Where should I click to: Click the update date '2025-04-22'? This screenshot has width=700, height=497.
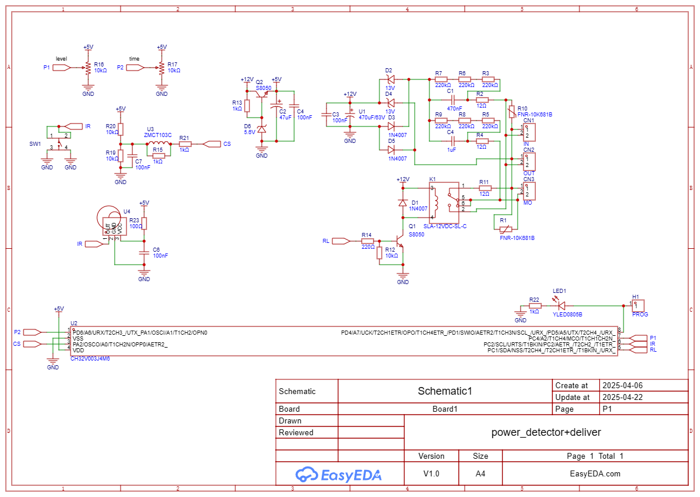pyautogui.click(x=622, y=398)
